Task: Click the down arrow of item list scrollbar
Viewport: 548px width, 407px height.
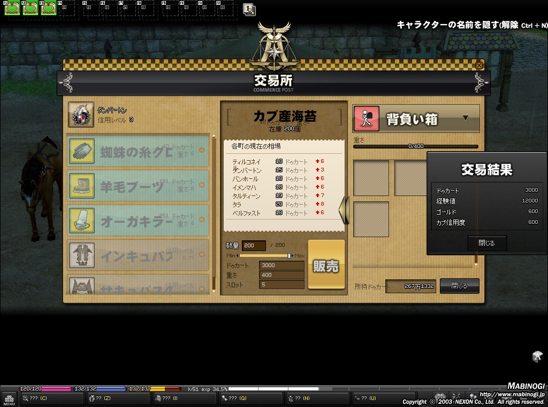Action: pos(214,291)
